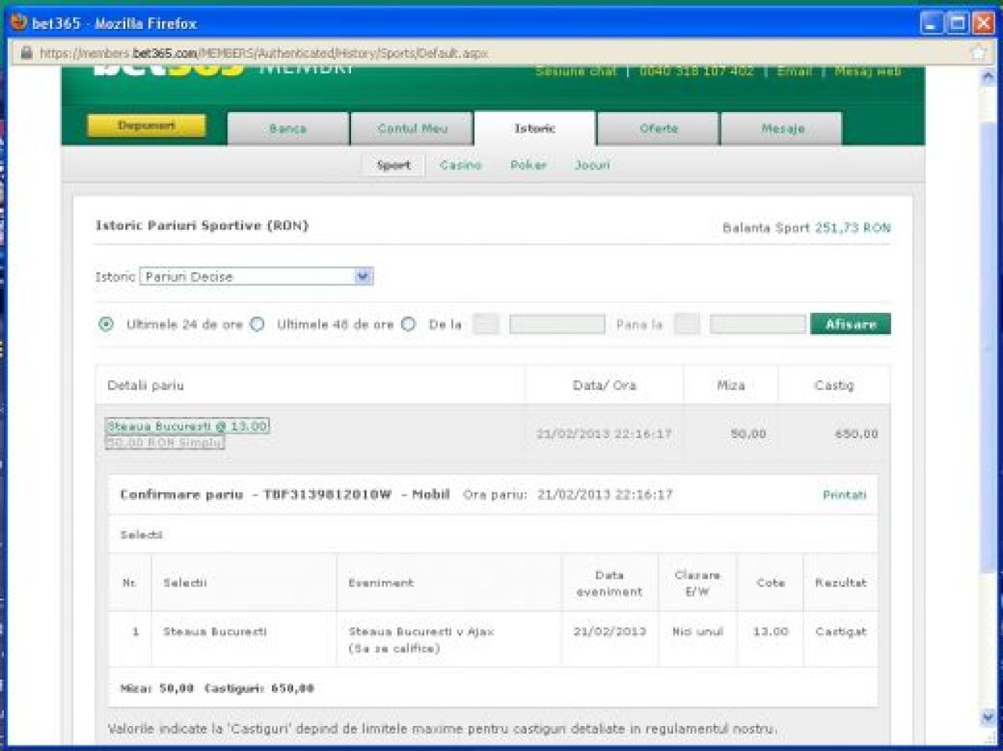Click the Rezultat column header
This screenshot has width=1003, height=751.
[841, 583]
